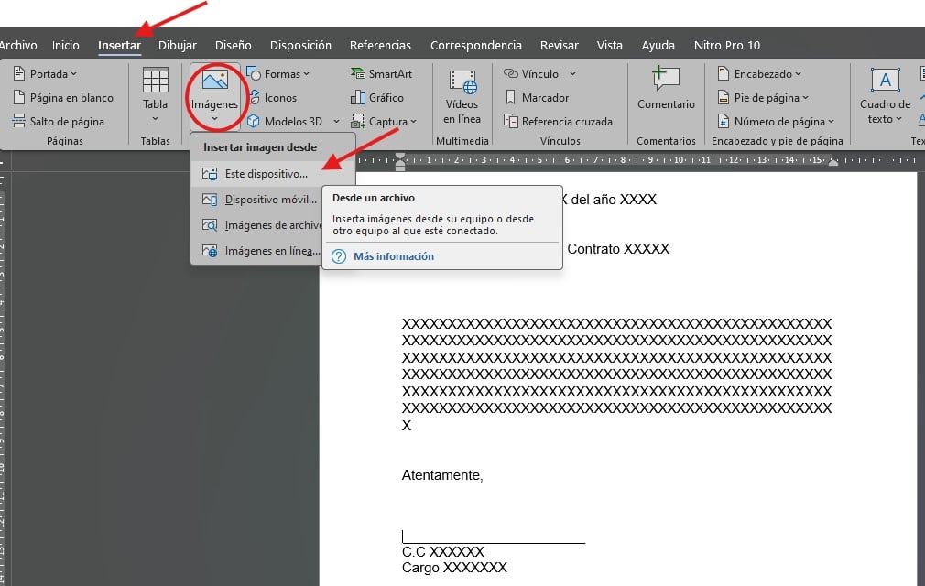Click the first line indent ruler marker

400,157
